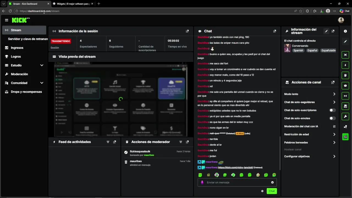
Task: Click in the Enviar un mensaje field
Action: coord(237,182)
